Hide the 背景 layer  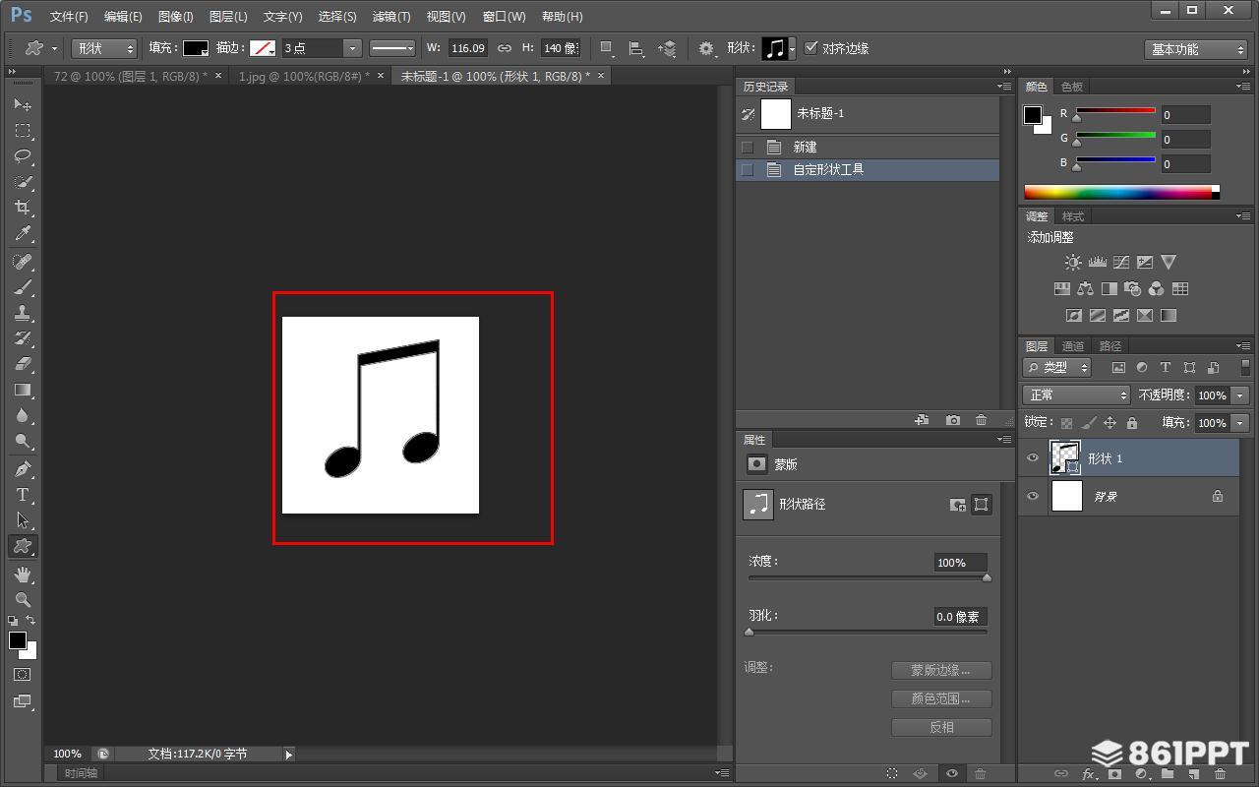[1033, 497]
